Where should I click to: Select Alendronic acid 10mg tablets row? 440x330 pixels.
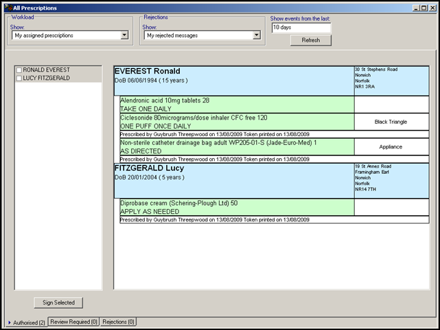coord(237,104)
